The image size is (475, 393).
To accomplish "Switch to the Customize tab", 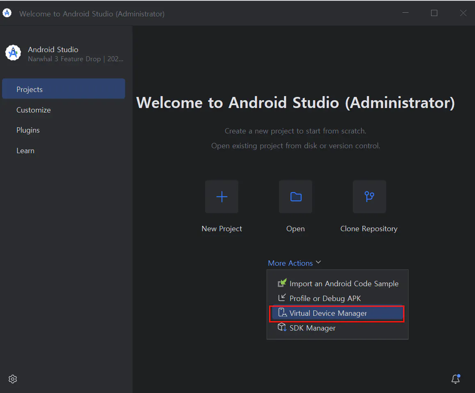I will (64, 110).
